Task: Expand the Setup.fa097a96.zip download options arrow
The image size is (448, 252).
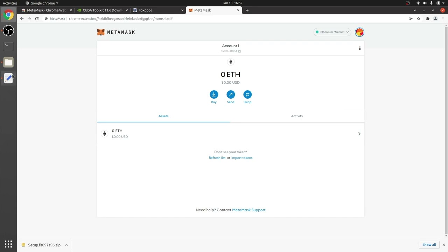Action: [x=66, y=245]
